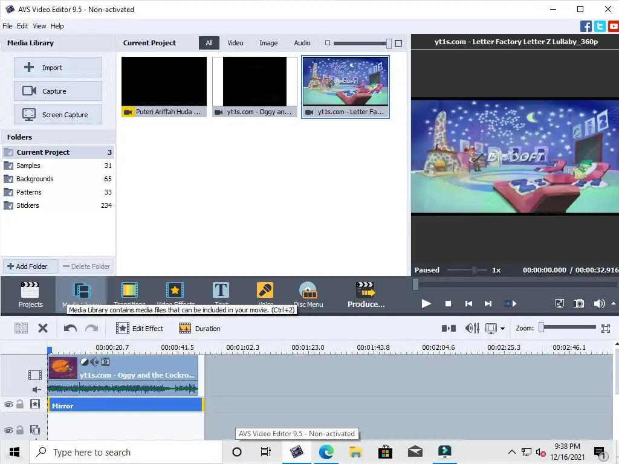Open the Facebook link icon
The height and width of the screenshot is (464, 619).
click(586, 27)
